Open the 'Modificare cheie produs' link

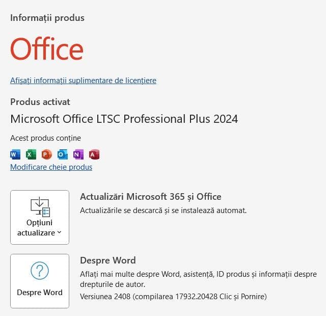coord(51,167)
